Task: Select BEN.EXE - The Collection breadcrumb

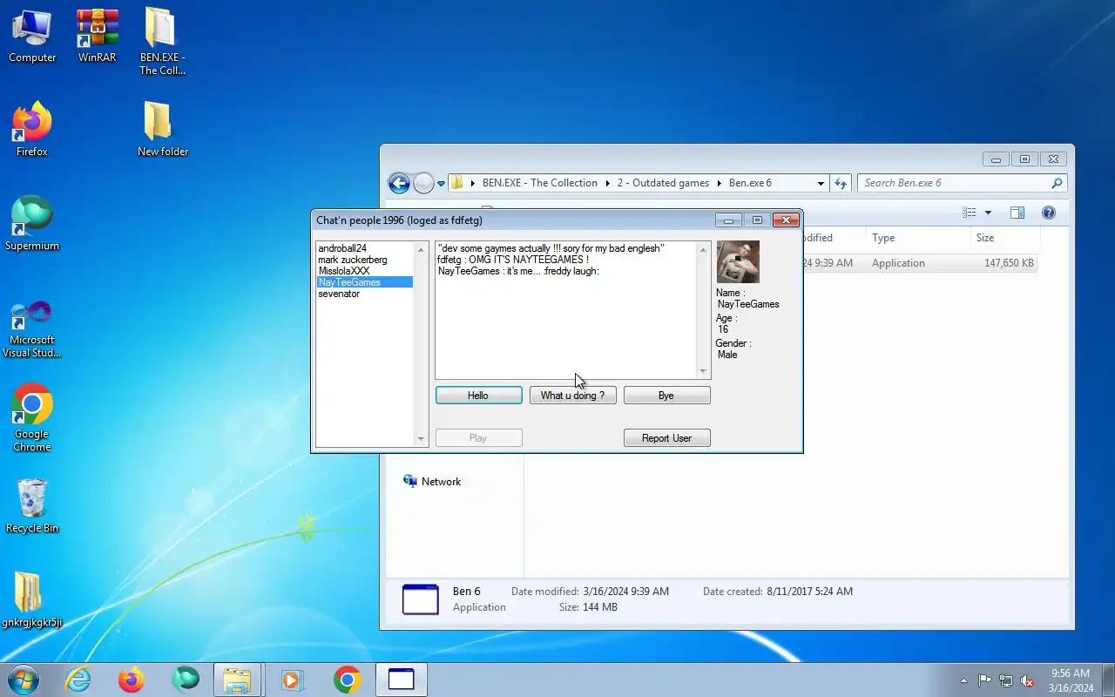Action: 539,183
